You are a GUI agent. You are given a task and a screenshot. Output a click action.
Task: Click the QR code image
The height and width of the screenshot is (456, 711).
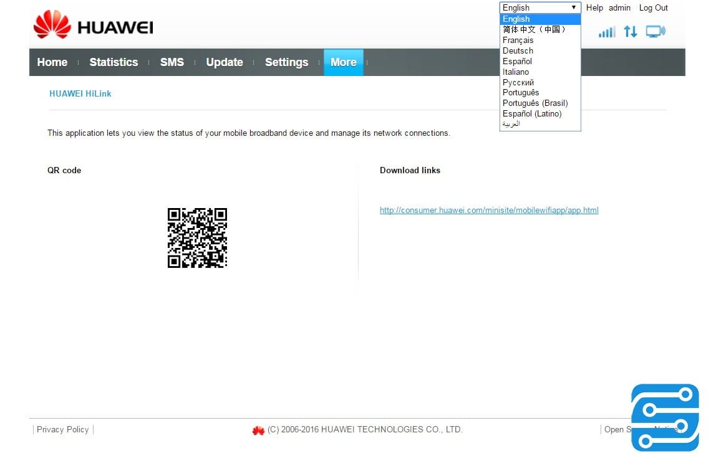pos(197,238)
